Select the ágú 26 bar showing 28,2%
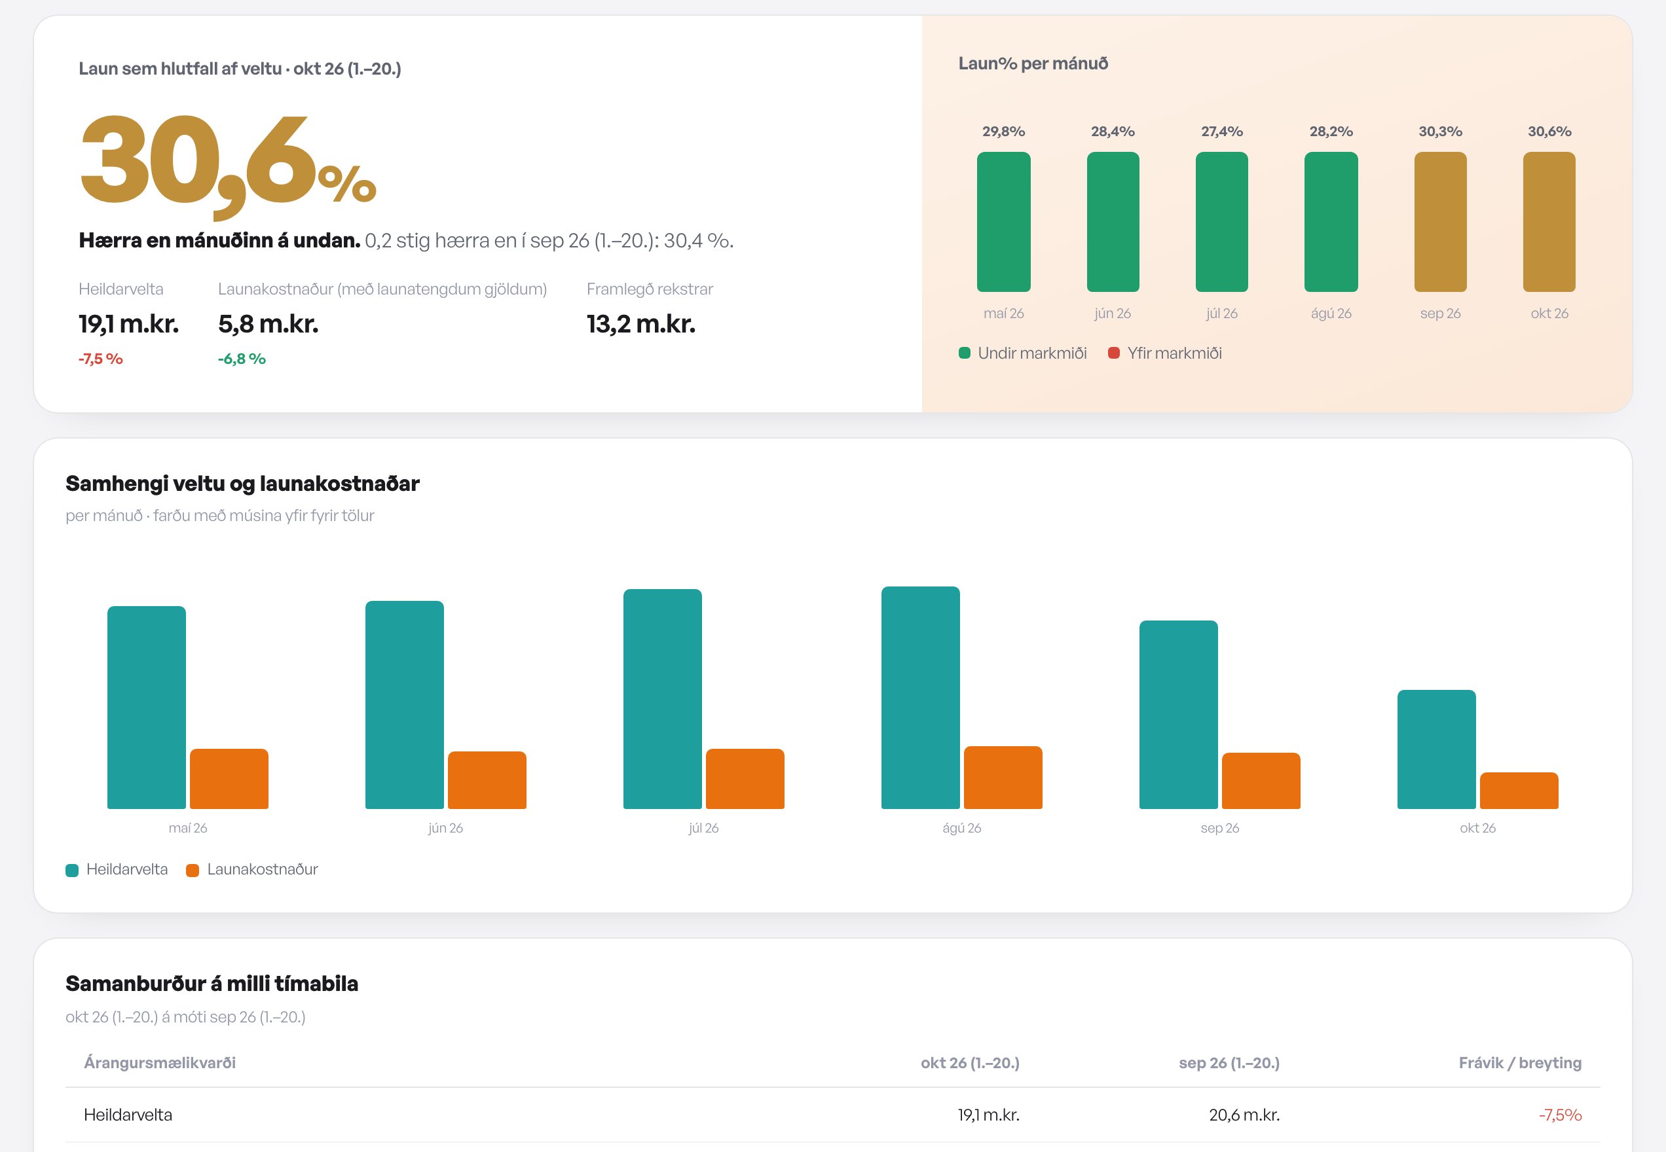1666x1152 pixels. point(1331,222)
